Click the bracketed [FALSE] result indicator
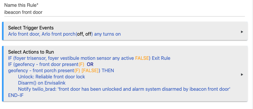This screenshot has height=109, width=253. [x=90, y=71]
